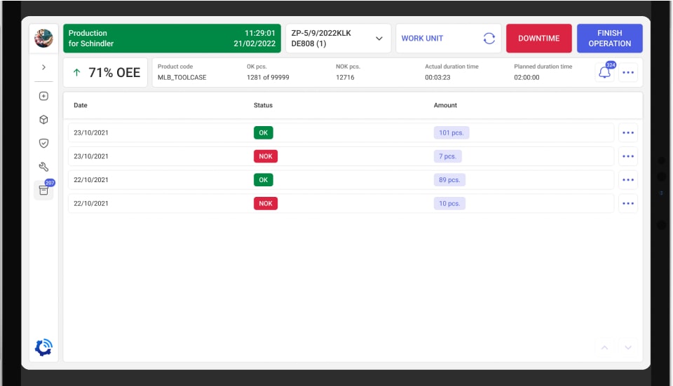Open notifications bell with 324 badge
Viewport: 673px width, 386px height.
pos(605,72)
